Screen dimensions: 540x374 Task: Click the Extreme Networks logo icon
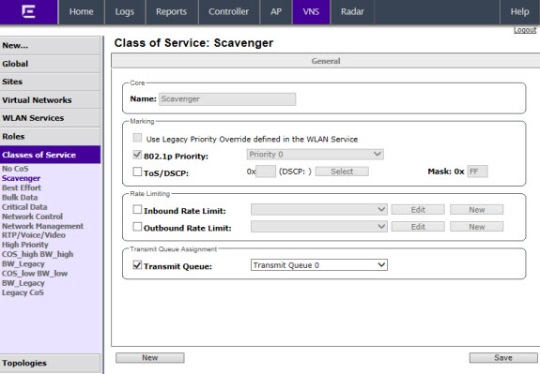point(28,11)
